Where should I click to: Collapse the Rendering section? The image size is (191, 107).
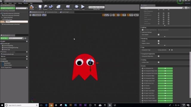(141, 39)
